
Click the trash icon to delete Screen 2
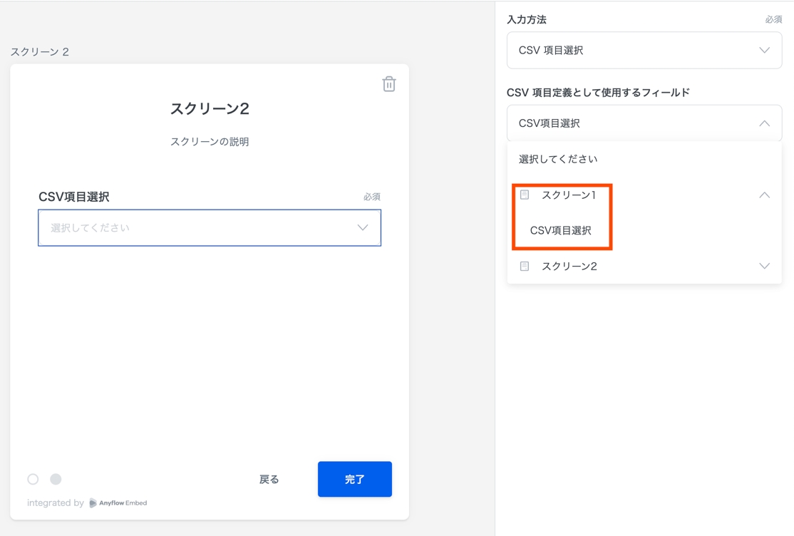pos(388,84)
